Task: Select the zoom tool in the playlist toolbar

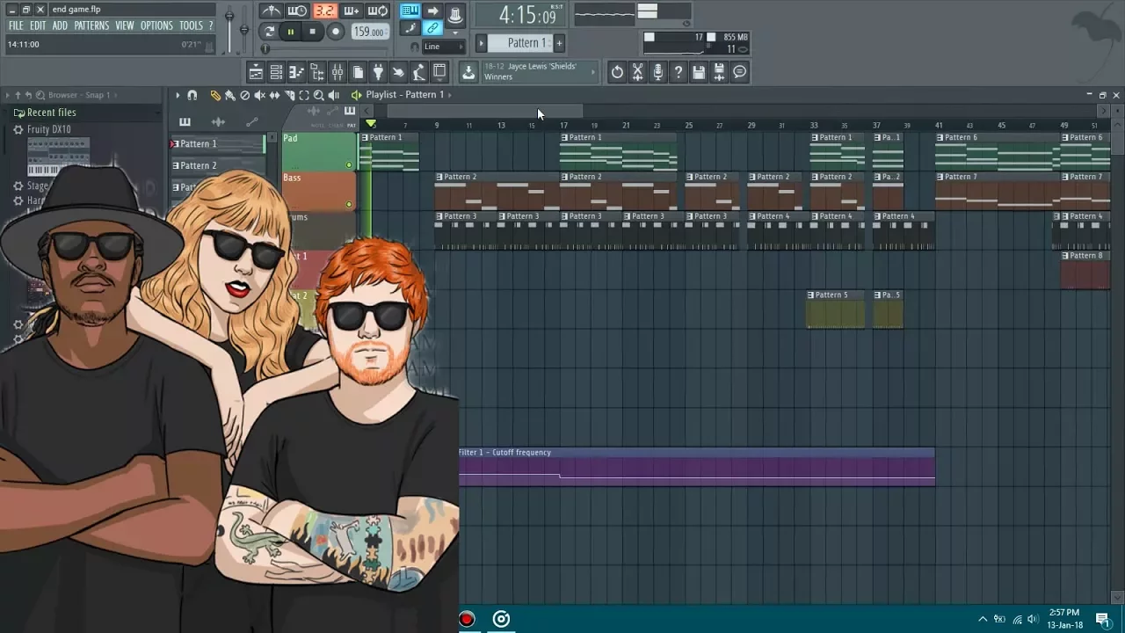Action: (x=318, y=95)
